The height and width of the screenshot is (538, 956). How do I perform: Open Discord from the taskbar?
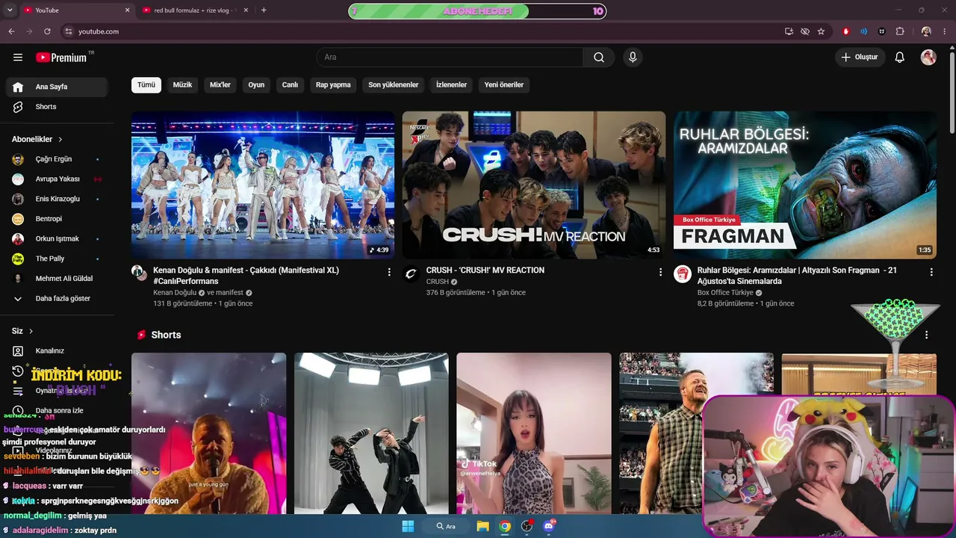[550, 526]
